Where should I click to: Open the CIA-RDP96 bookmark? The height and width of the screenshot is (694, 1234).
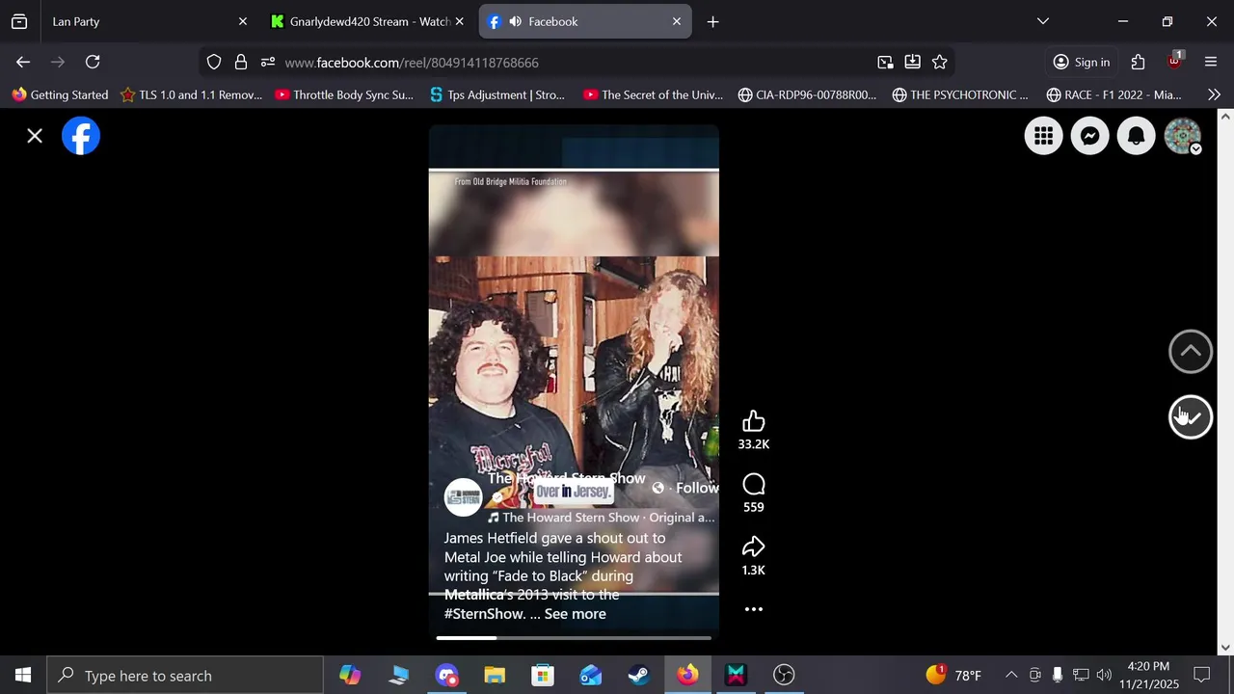(807, 94)
